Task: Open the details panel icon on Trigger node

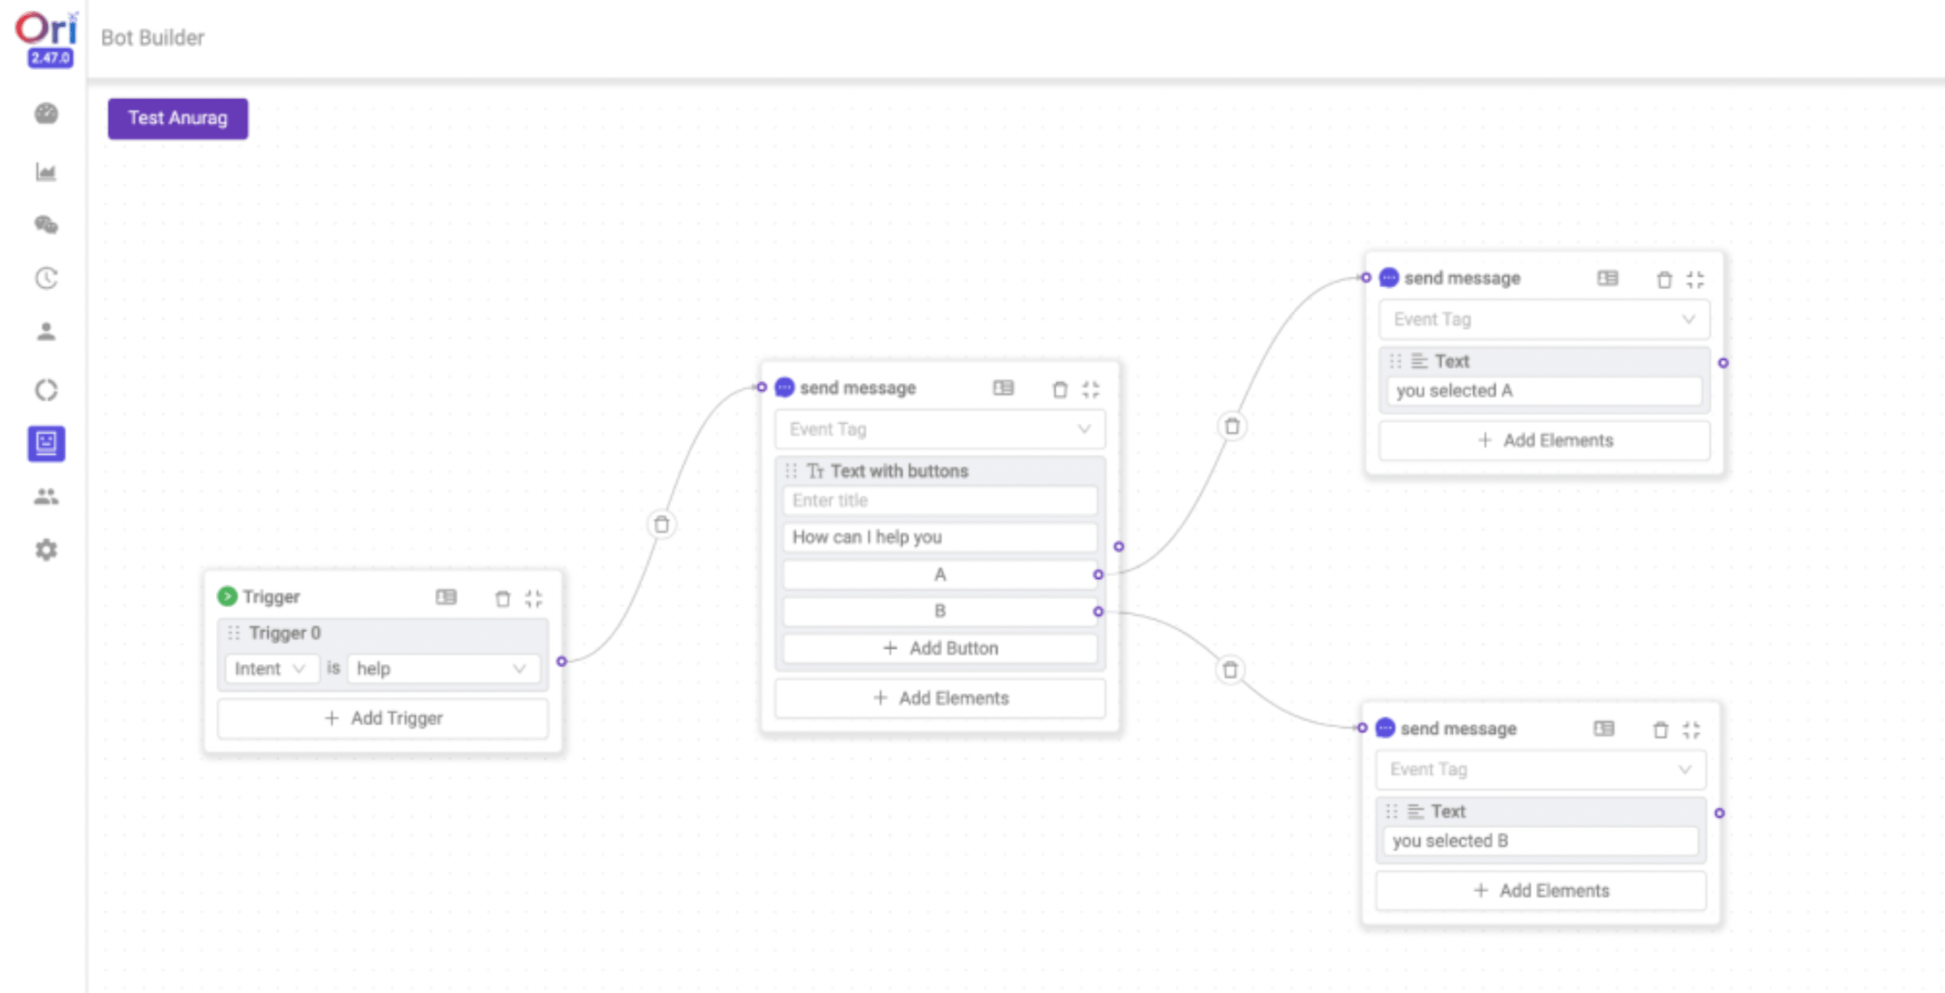Action: 446,598
